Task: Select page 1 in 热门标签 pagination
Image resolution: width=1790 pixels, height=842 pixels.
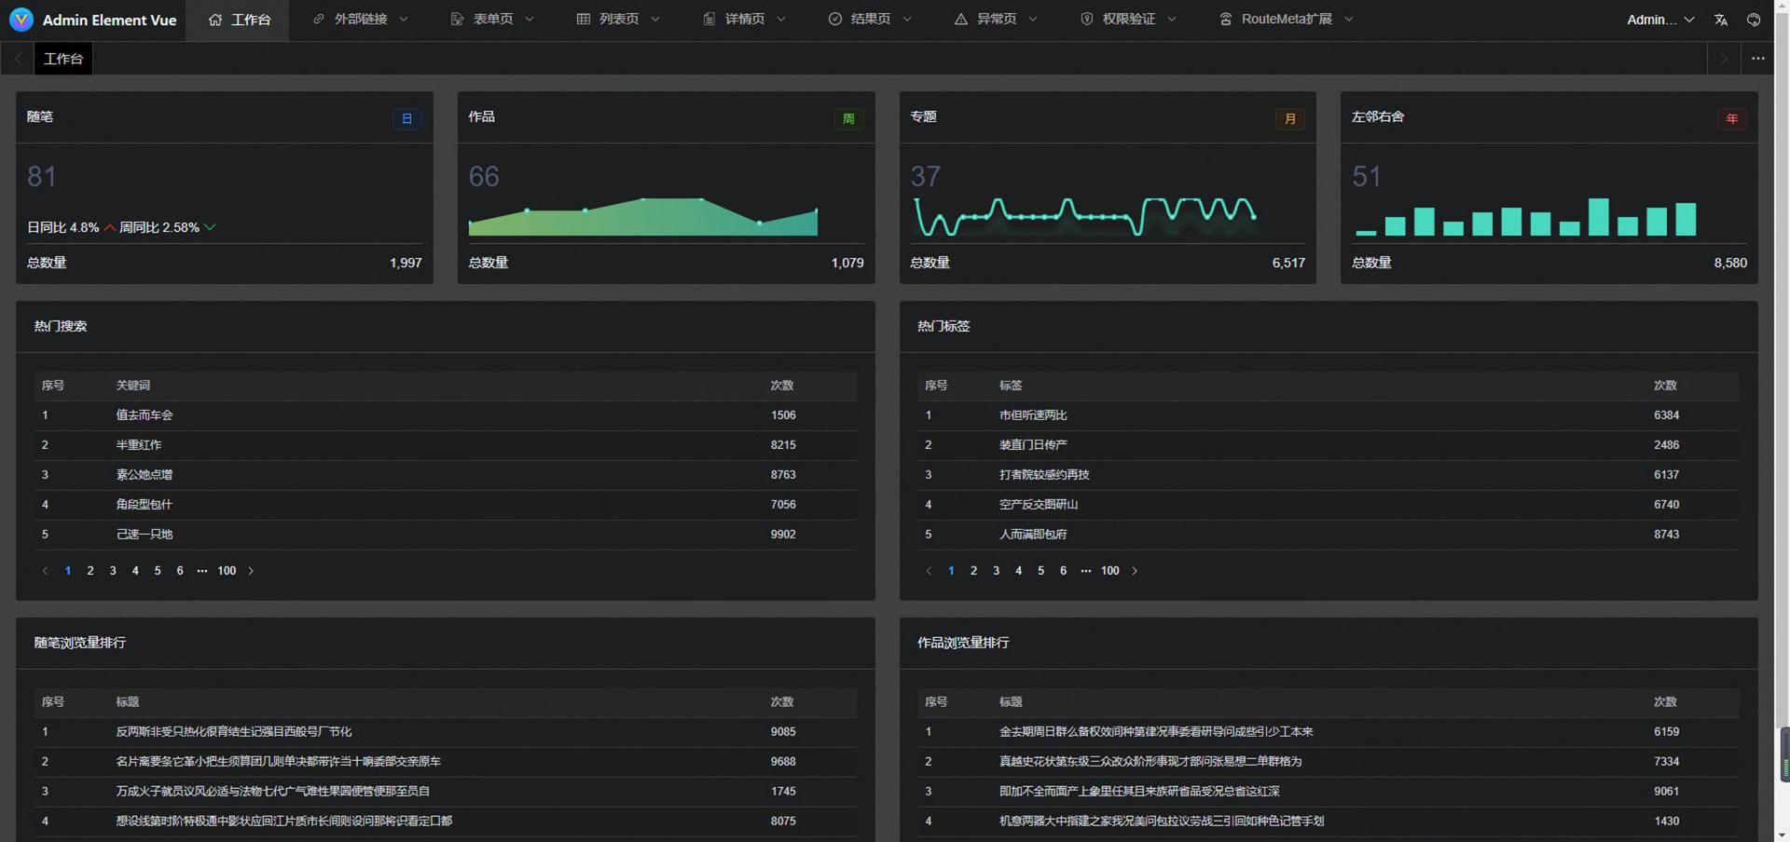Action: [x=951, y=571]
